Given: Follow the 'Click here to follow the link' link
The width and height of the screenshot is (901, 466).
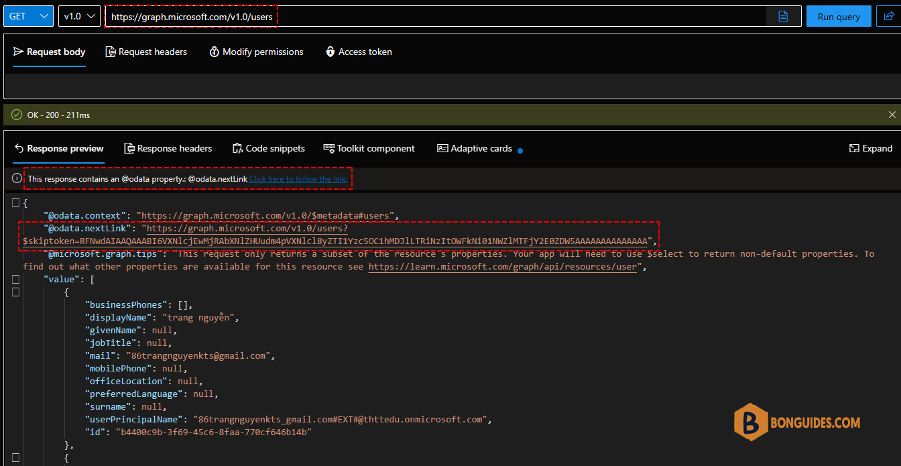Looking at the screenshot, I should (x=298, y=179).
